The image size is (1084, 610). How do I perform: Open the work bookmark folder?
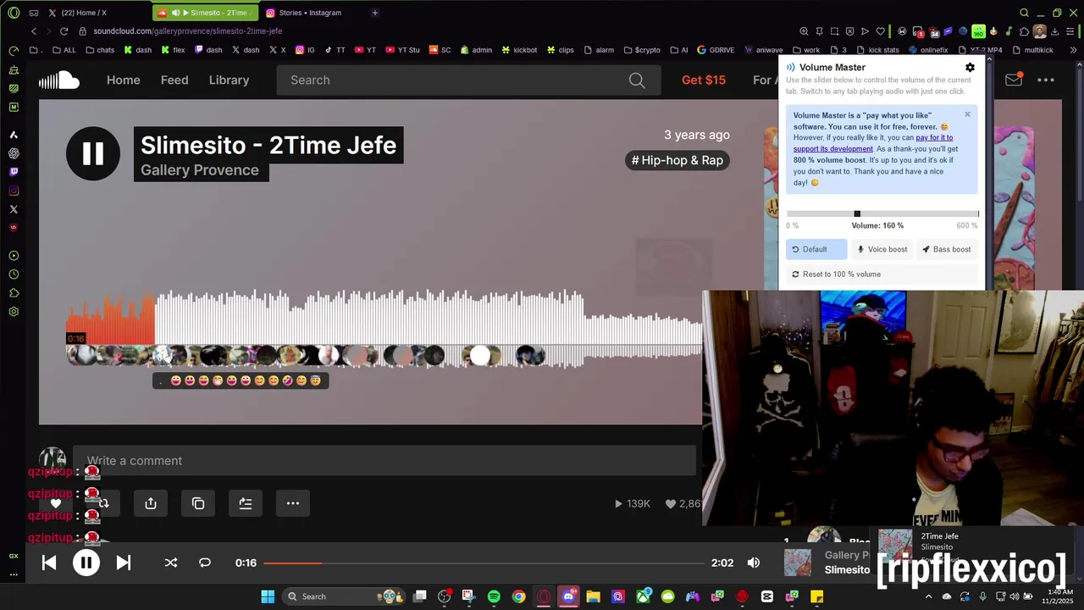tap(805, 50)
